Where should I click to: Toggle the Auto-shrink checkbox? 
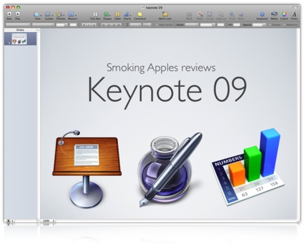[157, 25]
